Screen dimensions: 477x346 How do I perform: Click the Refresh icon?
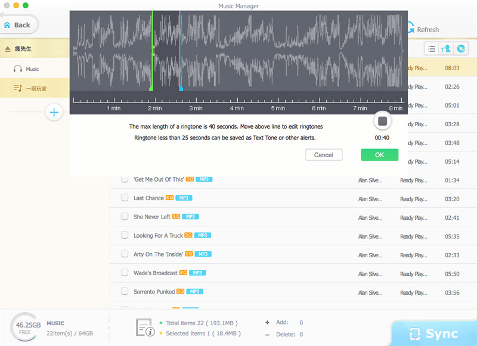[x=410, y=29]
